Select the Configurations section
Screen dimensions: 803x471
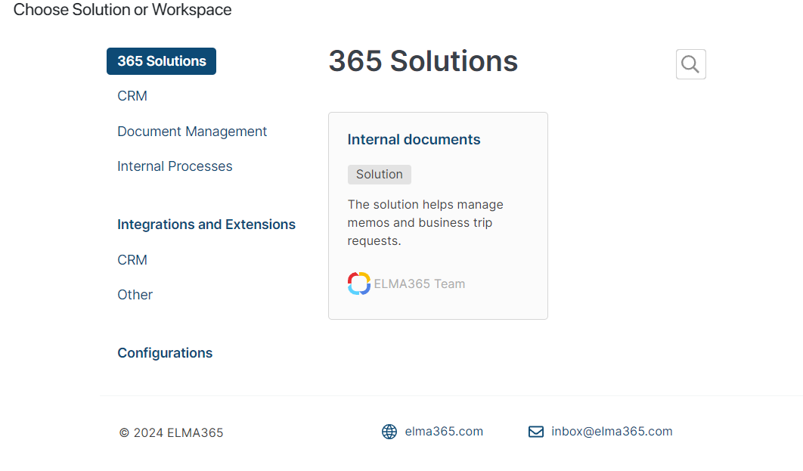[165, 353]
